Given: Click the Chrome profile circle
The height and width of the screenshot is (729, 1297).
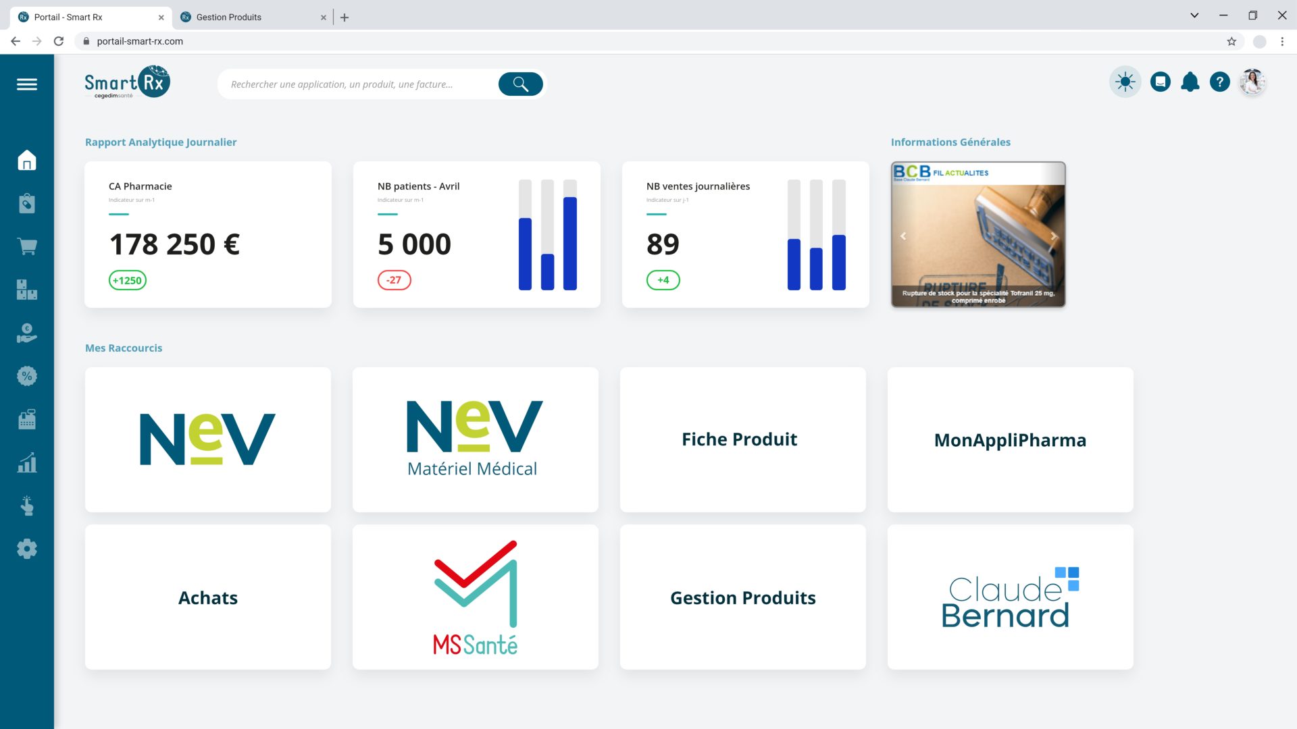Looking at the screenshot, I should pos(1259,41).
